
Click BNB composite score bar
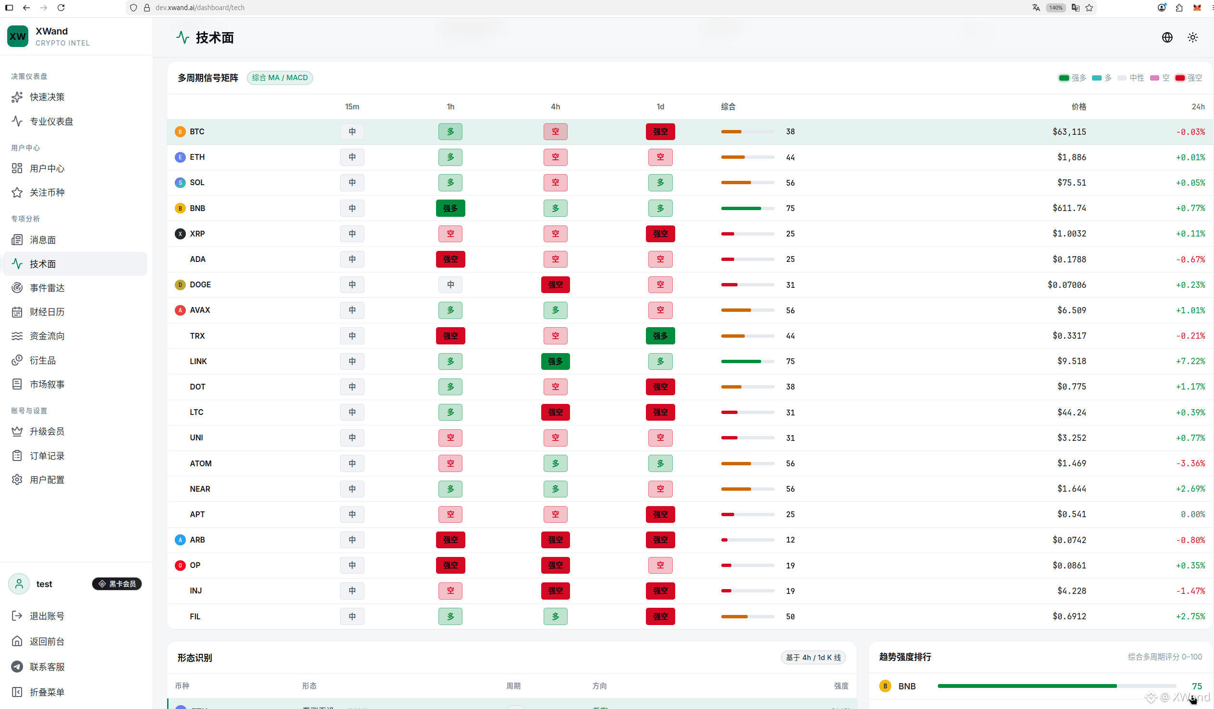(748, 208)
